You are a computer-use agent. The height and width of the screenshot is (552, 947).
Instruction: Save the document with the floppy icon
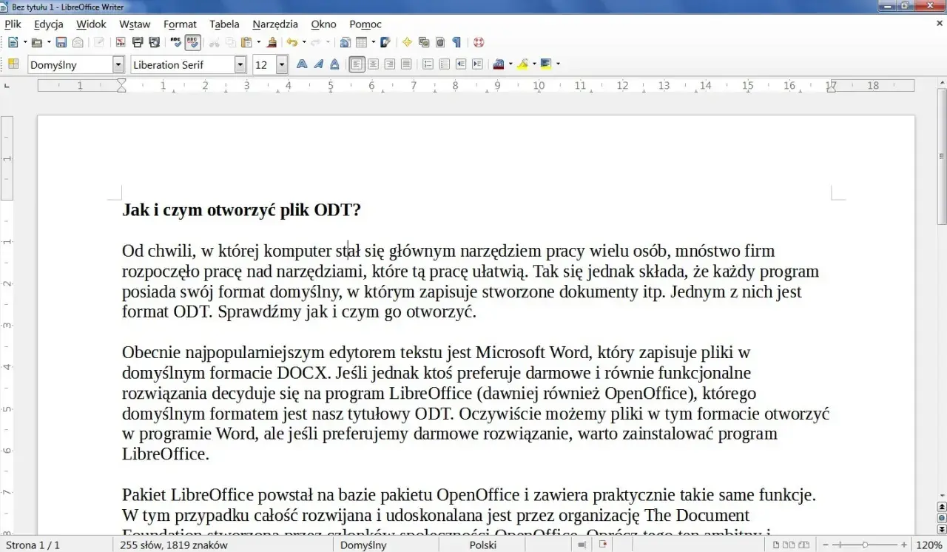pos(61,43)
